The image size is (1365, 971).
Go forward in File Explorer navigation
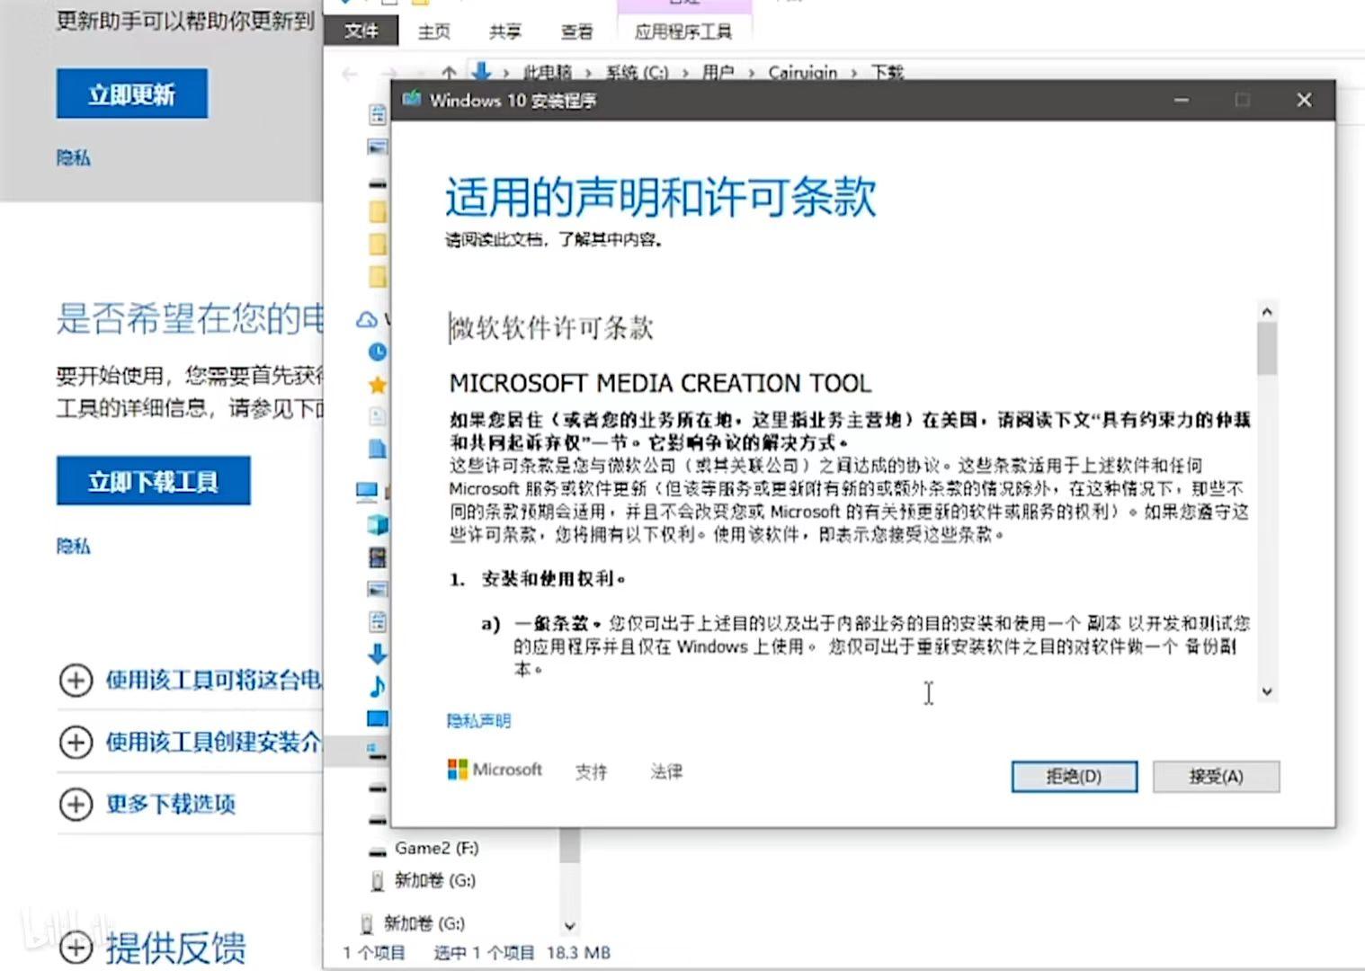(x=388, y=73)
